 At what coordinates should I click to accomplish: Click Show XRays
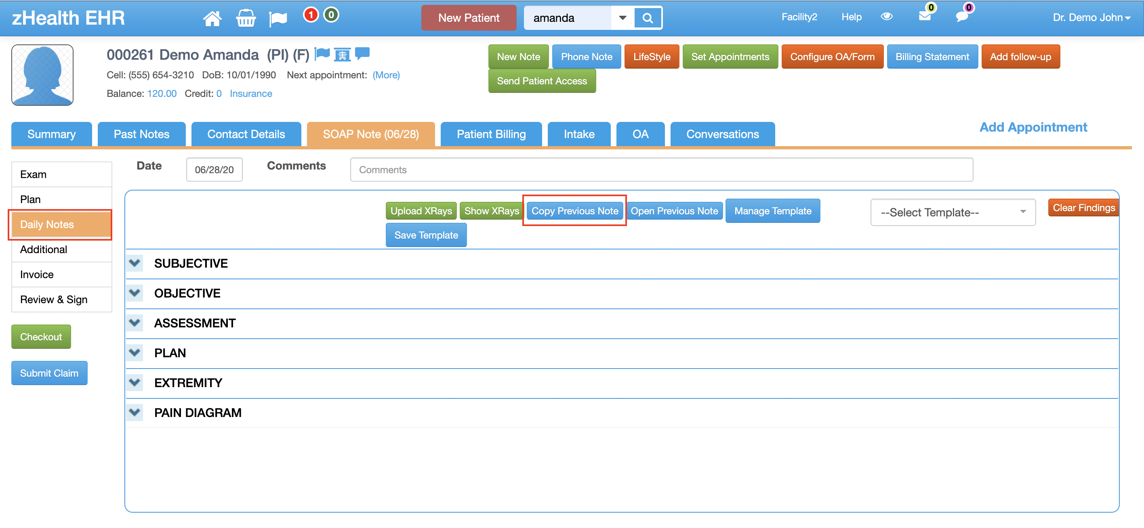pos(492,211)
